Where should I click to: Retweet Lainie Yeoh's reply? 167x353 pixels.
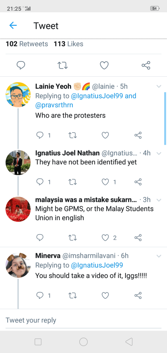click(72, 135)
